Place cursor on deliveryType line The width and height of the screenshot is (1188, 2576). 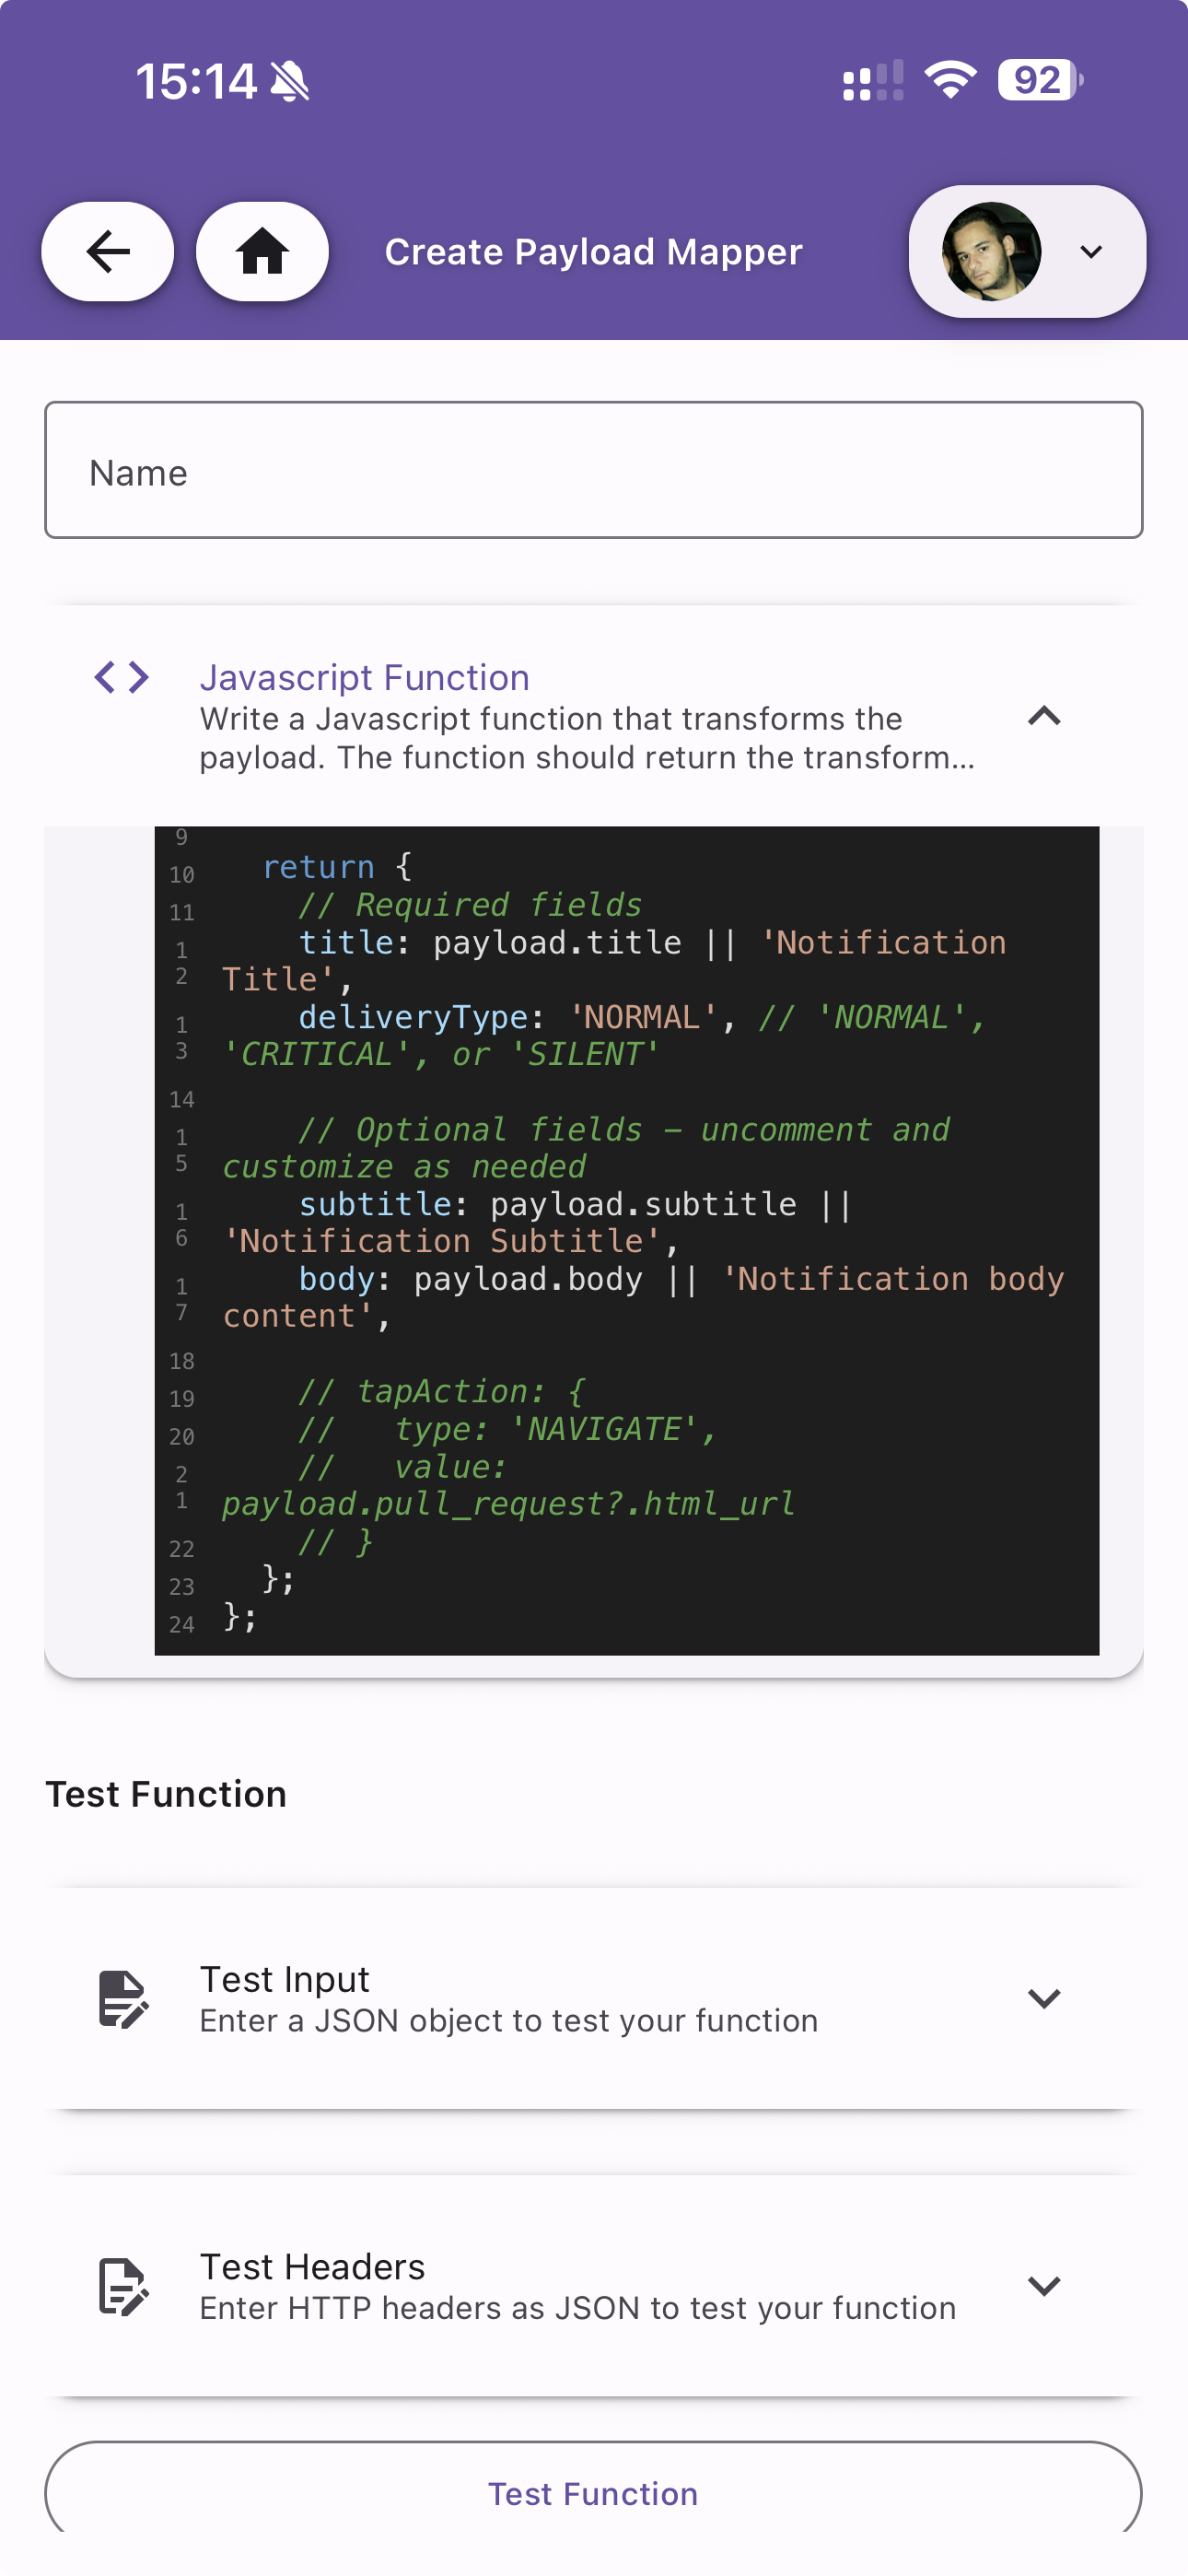tap(413, 1018)
